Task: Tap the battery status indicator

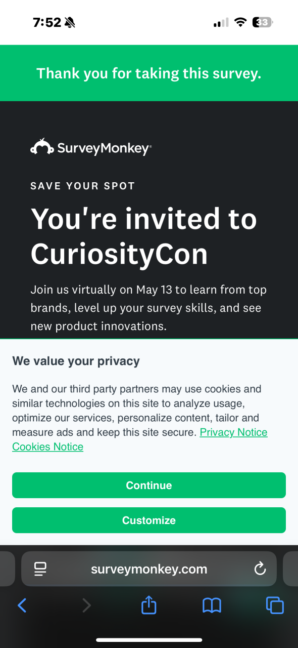Action: tap(263, 22)
